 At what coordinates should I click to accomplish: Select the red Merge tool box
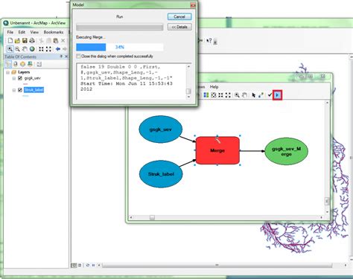coord(217,150)
